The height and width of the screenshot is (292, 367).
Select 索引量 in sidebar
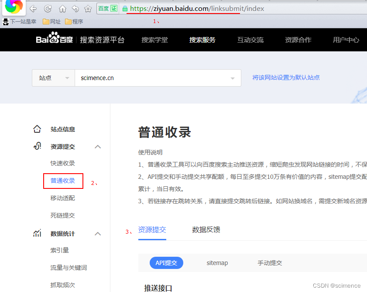coord(59,250)
